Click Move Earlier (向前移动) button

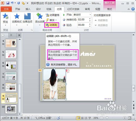point(101,20)
